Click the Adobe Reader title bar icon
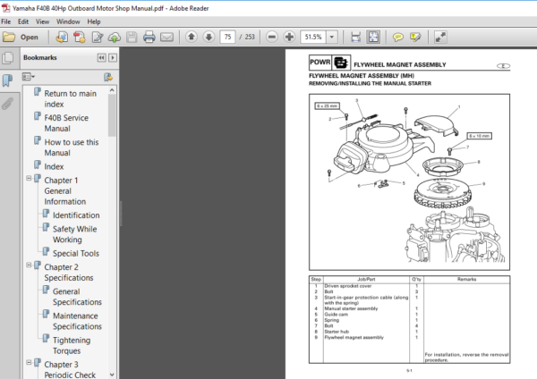Screen dimensions: 537x379 (5, 8)
